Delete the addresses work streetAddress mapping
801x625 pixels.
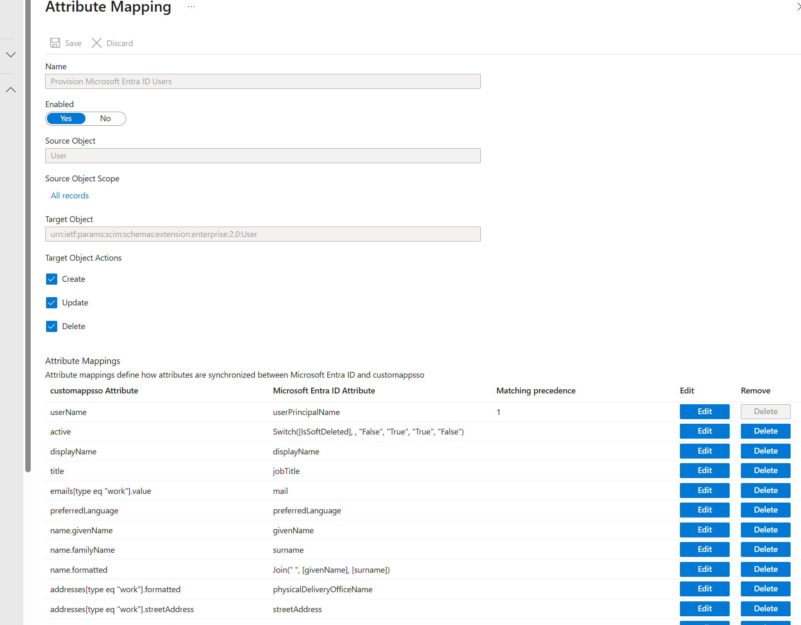[x=766, y=609]
